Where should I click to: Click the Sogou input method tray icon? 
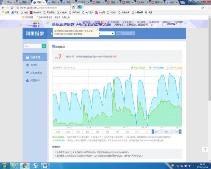(x=173, y=165)
